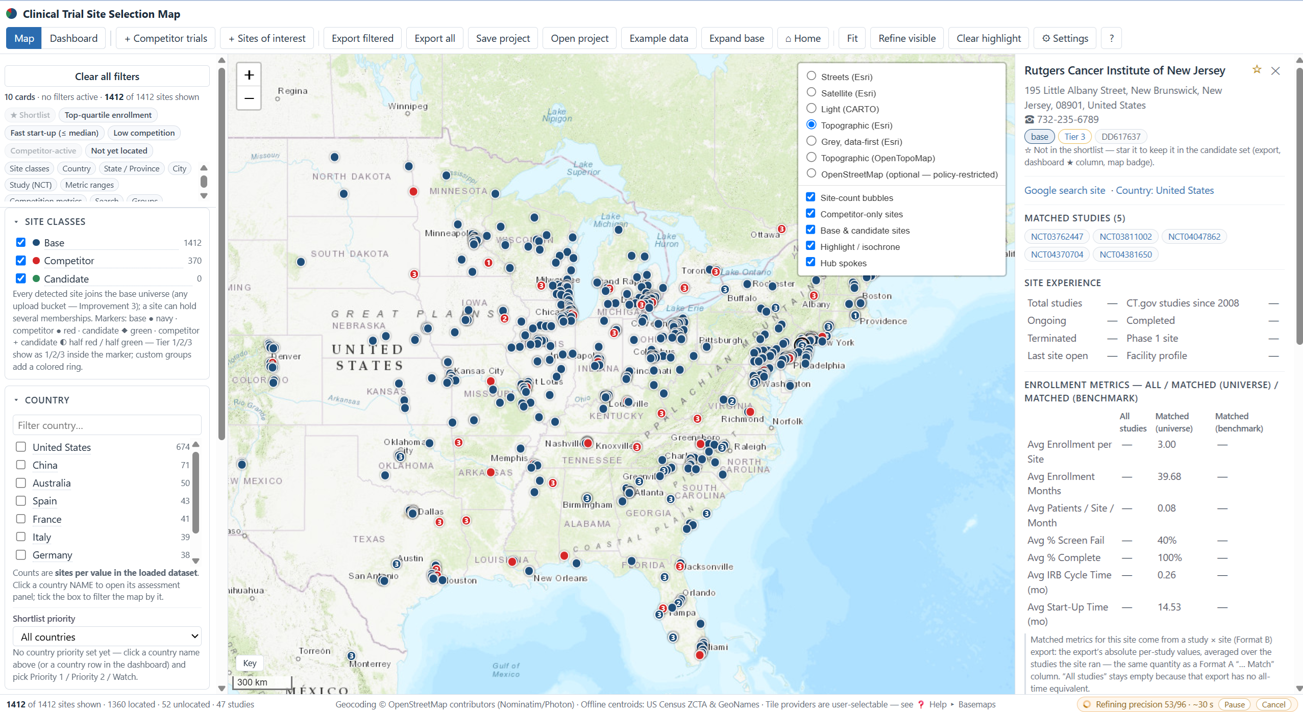
Task: Click the country list scrollbar thumb
Action: pyautogui.click(x=195, y=492)
